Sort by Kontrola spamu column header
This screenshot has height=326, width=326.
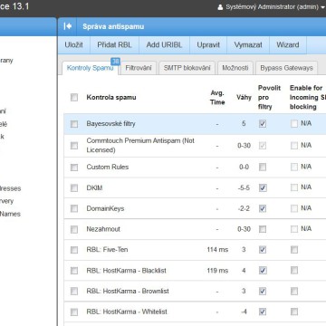coord(111,97)
